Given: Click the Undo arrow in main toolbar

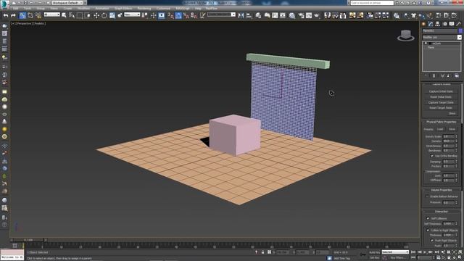Looking at the screenshot, I should pyautogui.click(x=6, y=15).
